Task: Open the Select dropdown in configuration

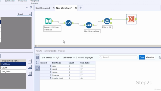Action: point(24,14)
